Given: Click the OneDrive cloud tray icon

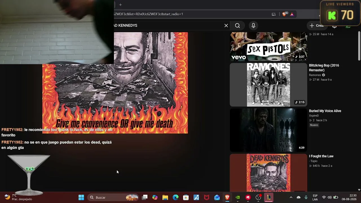Looking at the screenshot, I should click(299, 198).
